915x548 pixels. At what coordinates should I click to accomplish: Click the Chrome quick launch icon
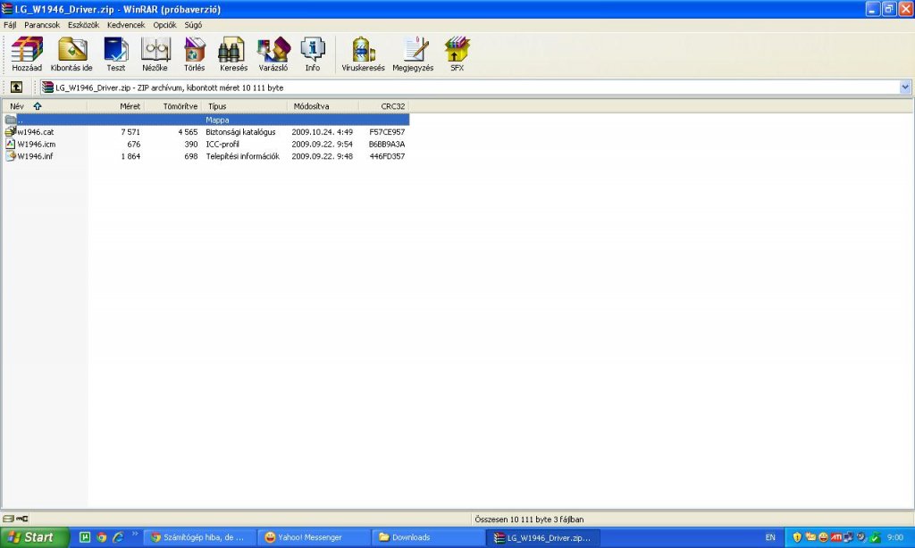coord(102,537)
